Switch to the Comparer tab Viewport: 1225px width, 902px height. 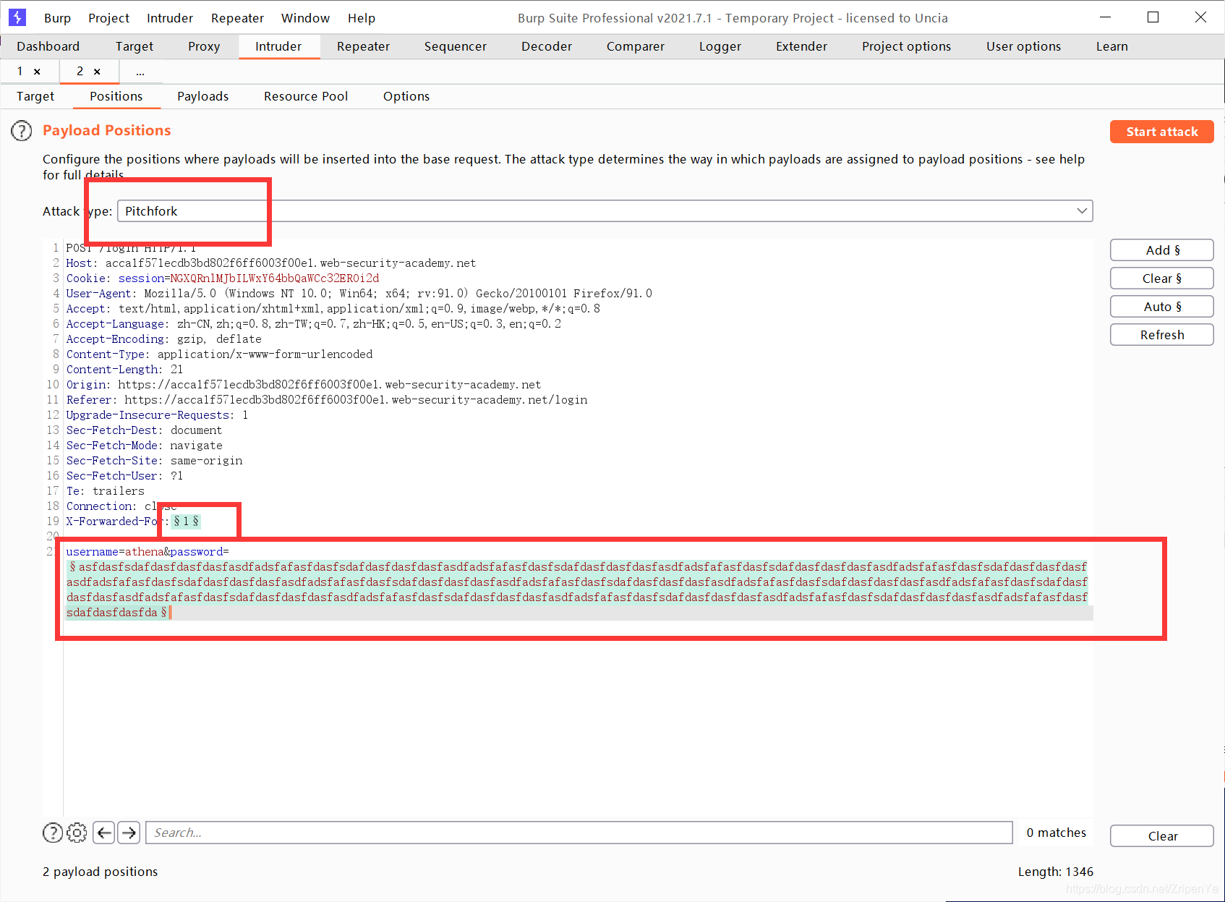pos(636,46)
